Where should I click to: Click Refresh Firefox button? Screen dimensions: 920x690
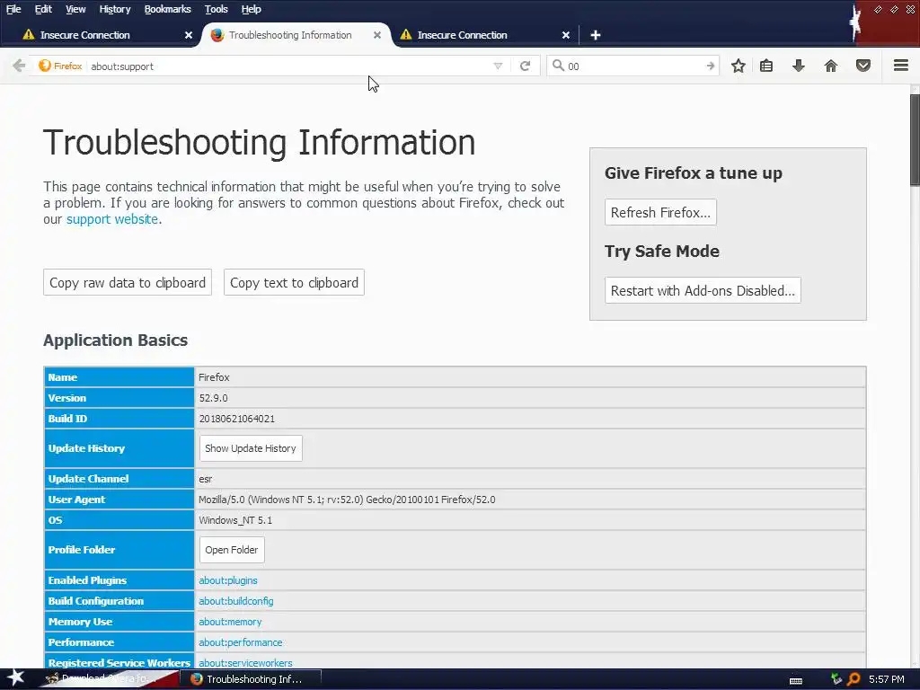point(660,212)
